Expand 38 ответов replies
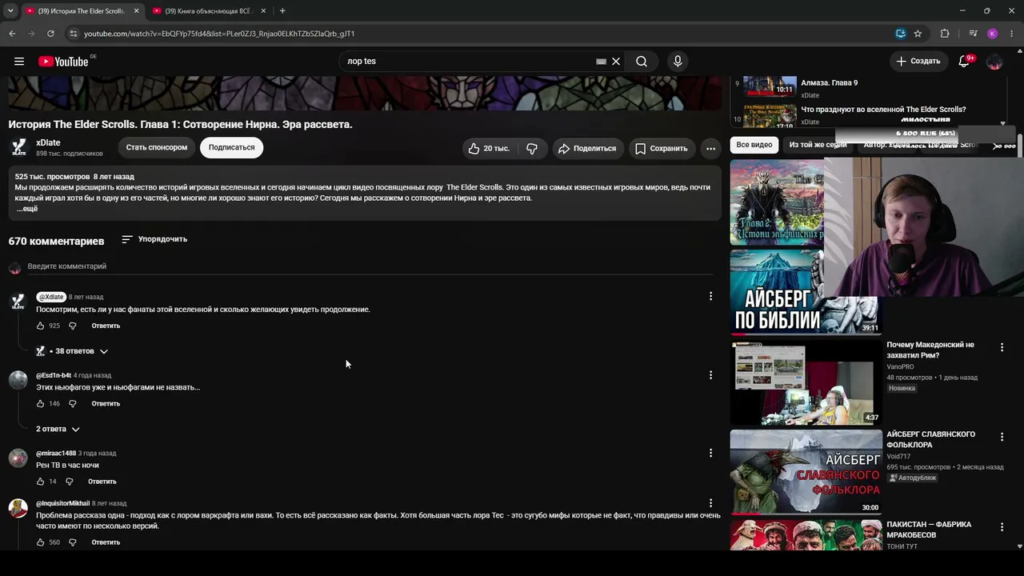The width and height of the screenshot is (1024, 576). click(x=72, y=351)
